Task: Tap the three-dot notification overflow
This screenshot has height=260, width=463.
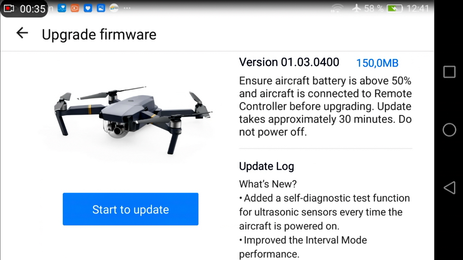Action: point(127,8)
